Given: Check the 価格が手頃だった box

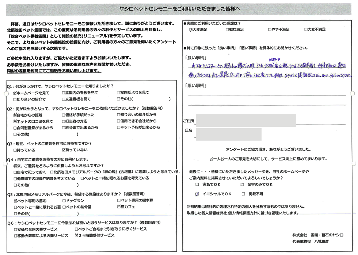Looking at the screenshot, I should (64, 115).
